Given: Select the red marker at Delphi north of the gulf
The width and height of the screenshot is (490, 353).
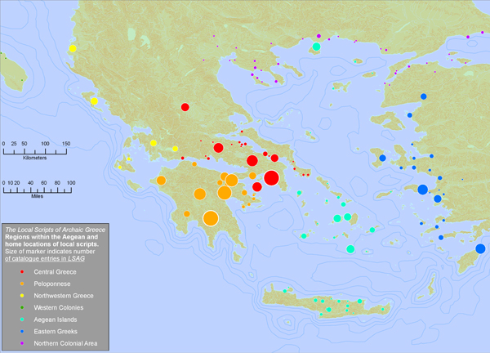Looking at the screenshot, I should (x=218, y=148).
